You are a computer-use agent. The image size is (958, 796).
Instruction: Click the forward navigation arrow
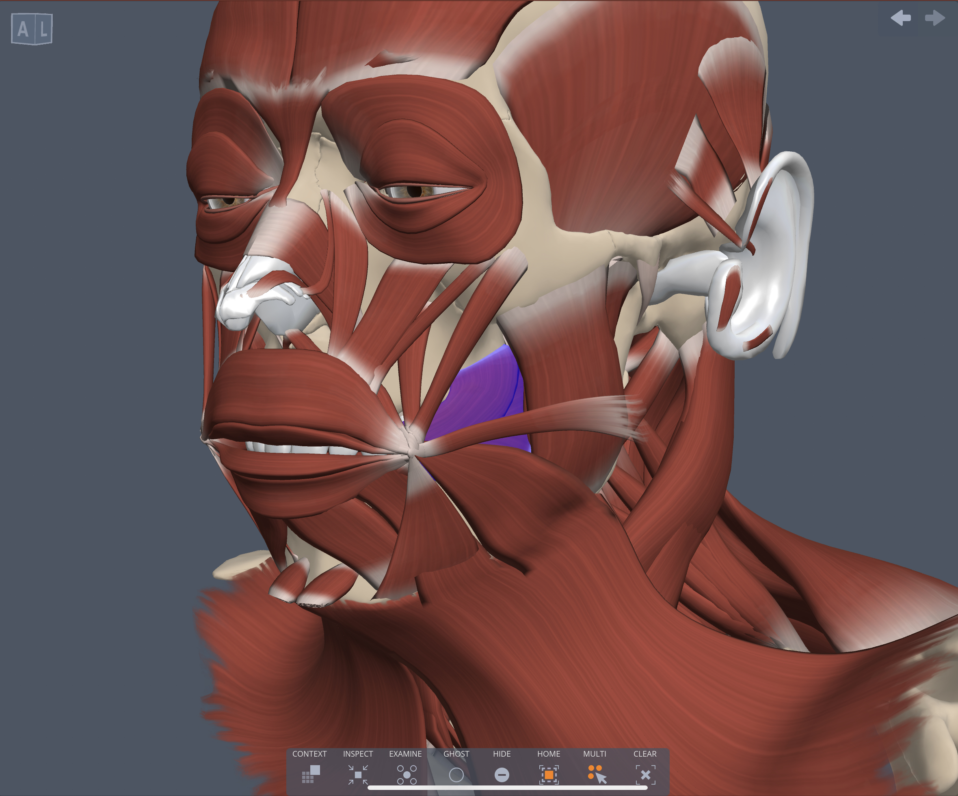coord(934,18)
